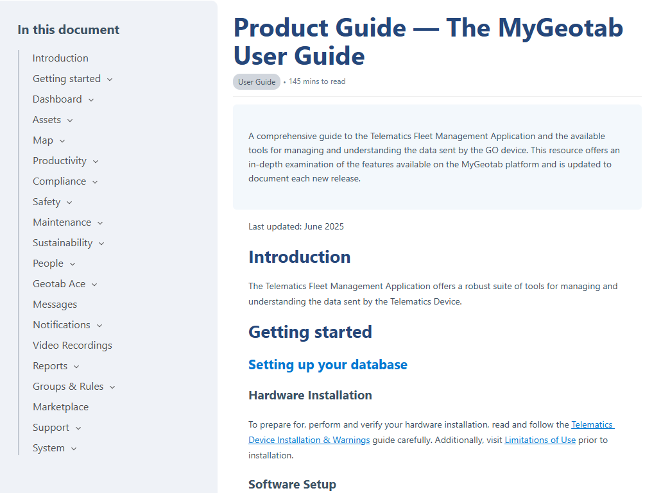Expand the Sustainability entry

pyautogui.click(x=100, y=242)
